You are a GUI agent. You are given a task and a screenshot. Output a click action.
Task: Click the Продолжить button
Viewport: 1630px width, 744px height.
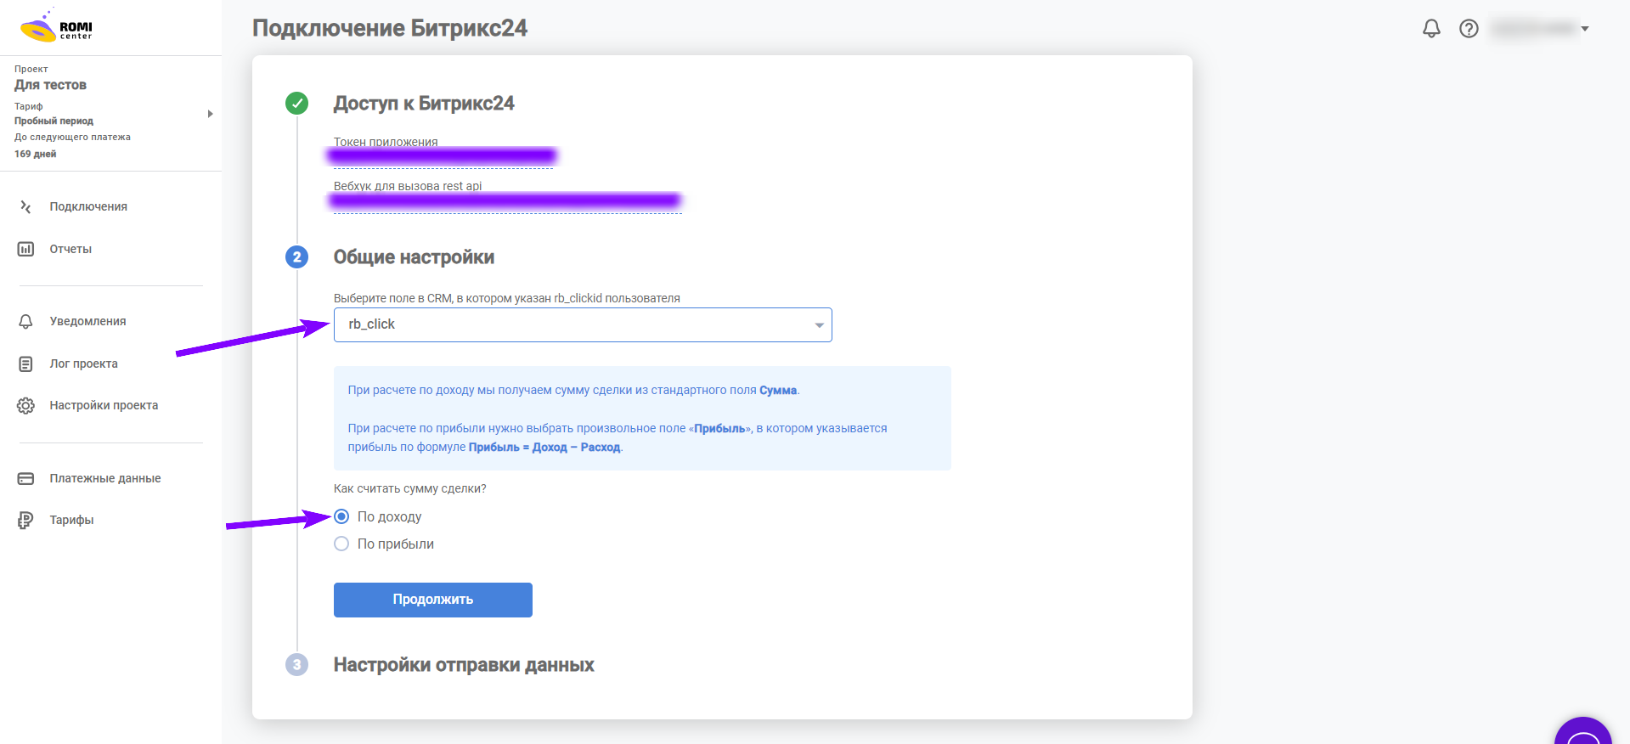(433, 600)
